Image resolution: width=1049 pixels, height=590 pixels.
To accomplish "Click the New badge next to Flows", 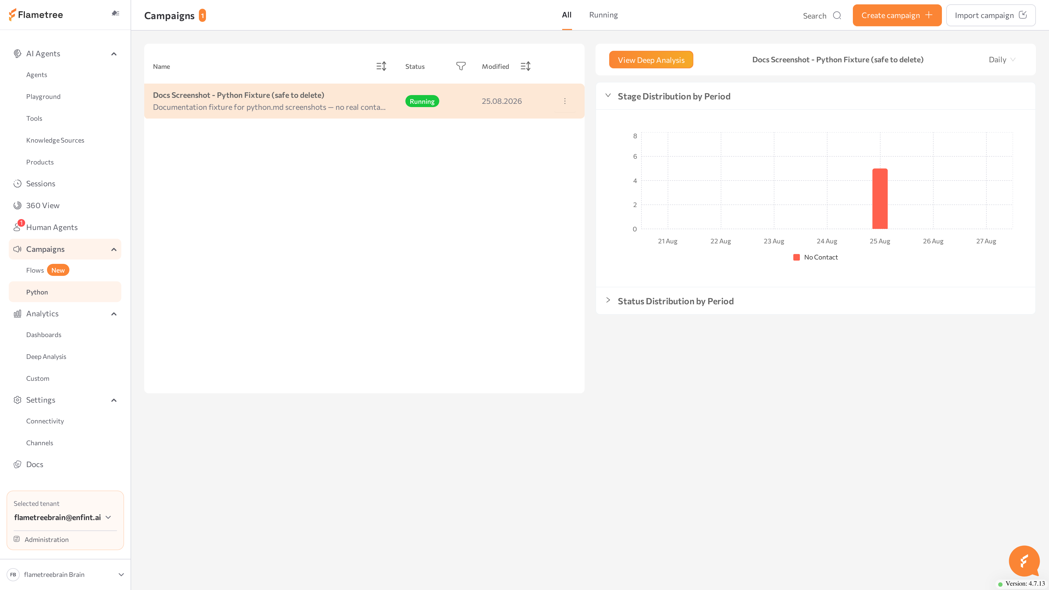I will [58, 270].
